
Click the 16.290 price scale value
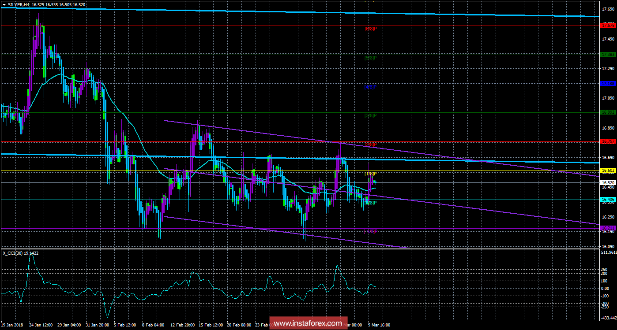point(608,216)
